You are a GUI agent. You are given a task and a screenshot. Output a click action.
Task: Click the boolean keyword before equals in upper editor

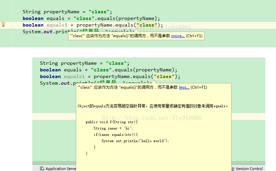(33, 19)
